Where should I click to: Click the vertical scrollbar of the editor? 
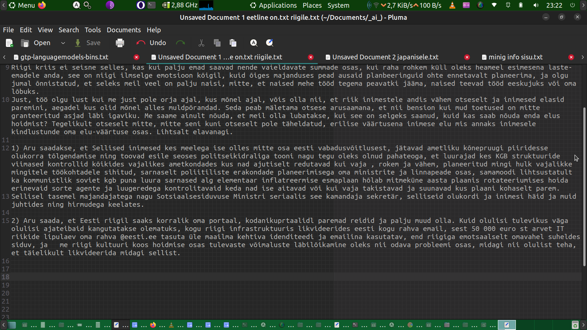(x=584, y=187)
